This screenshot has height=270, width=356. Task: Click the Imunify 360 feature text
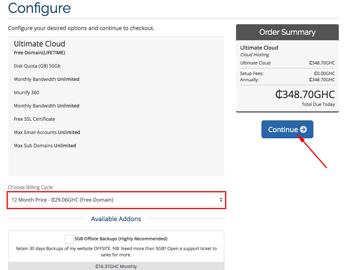click(27, 93)
